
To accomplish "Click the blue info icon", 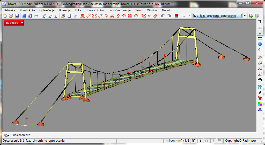I will pyautogui.click(x=260, y=44).
